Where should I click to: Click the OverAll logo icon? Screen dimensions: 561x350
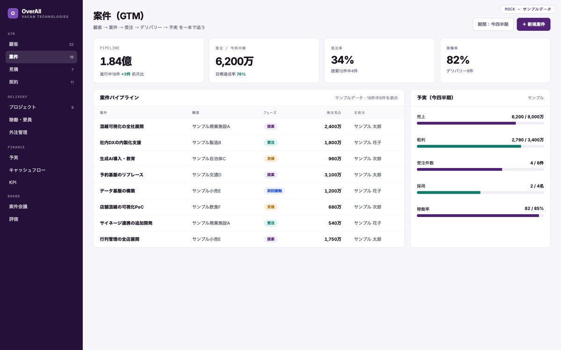[x=13, y=13]
